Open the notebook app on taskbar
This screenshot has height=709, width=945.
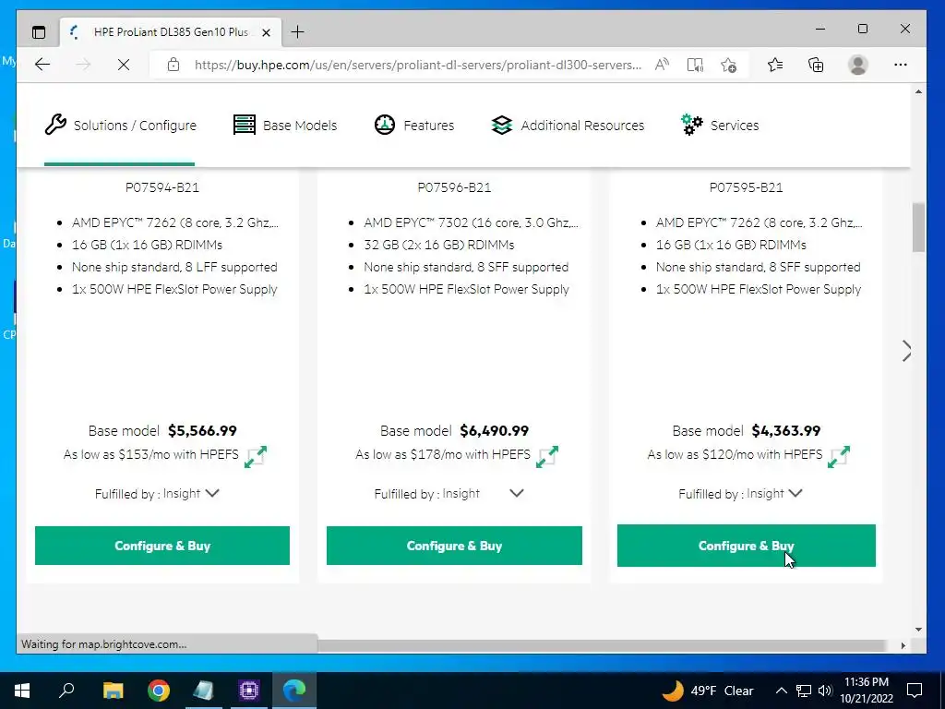click(x=203, y=691)
